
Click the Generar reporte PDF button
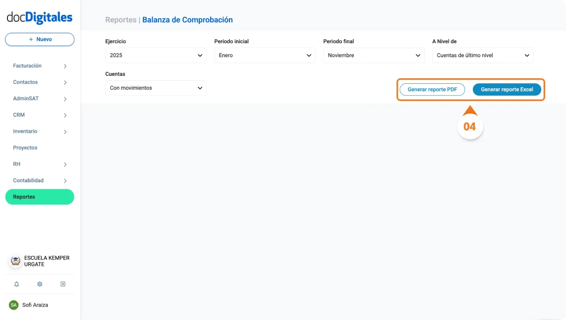(432, 89)
